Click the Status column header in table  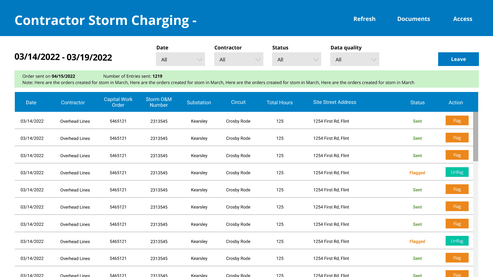(418, 102)
